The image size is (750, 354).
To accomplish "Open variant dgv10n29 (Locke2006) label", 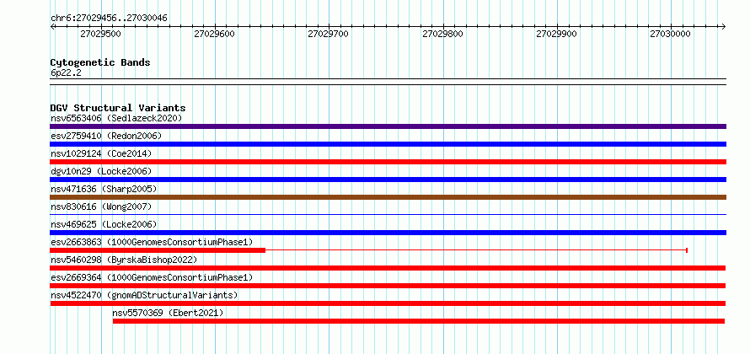I will [x=101, y=171].
